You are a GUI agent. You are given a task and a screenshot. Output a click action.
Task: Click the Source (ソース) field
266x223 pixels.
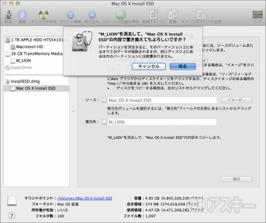(162, 100)
